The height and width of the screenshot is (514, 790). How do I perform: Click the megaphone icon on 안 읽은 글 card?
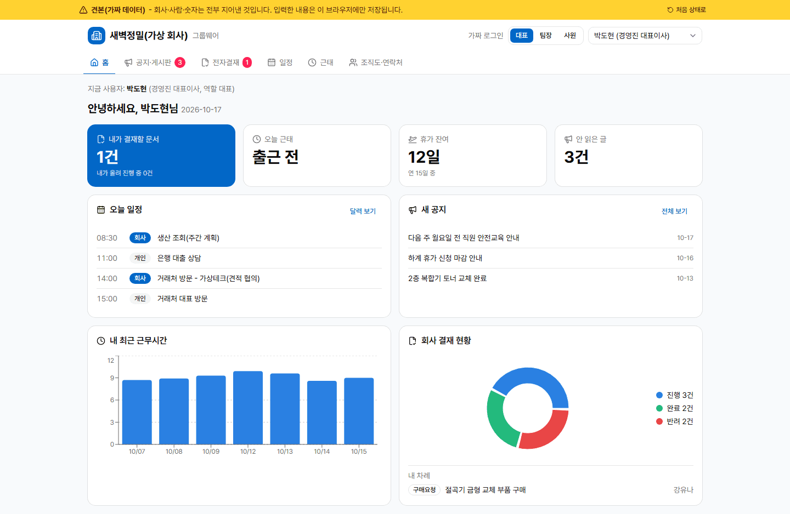click(568, 139)
